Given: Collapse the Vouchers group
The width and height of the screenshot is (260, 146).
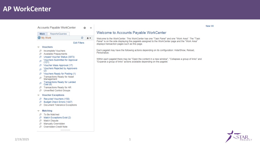Looking at the screenshot, I should tap(39, 47).
